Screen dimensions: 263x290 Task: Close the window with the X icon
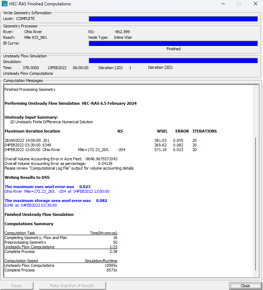[256, 4]
